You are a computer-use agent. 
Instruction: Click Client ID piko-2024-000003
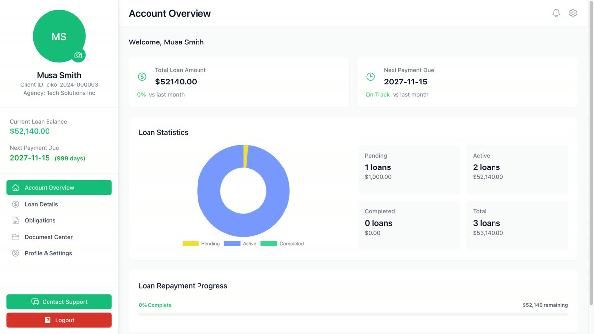tap(59, 85)
